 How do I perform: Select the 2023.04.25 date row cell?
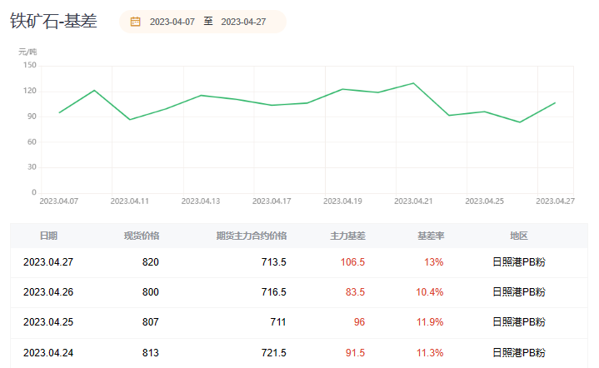point(48,322)
